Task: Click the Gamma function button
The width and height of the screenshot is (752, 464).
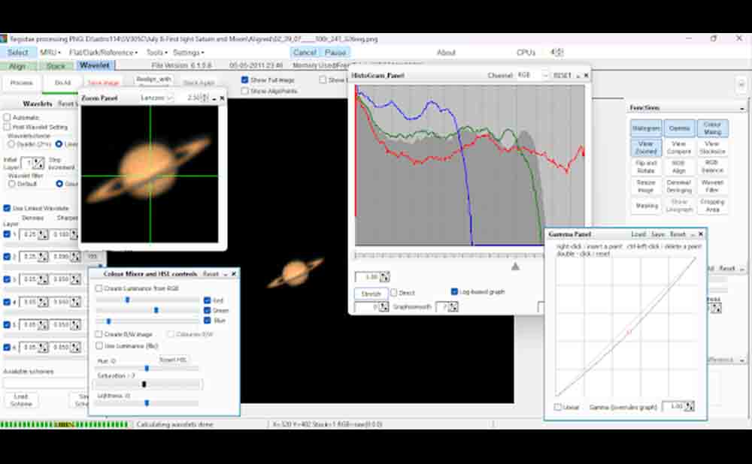Action: coord(679,128)
